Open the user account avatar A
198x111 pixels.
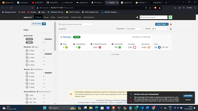[170, 17]
